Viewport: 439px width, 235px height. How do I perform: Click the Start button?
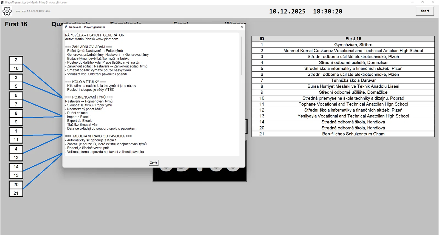pyautogui.click(x=425, y=11)
